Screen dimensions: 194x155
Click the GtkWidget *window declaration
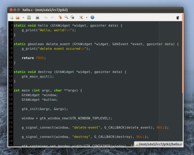pos(40,95)
